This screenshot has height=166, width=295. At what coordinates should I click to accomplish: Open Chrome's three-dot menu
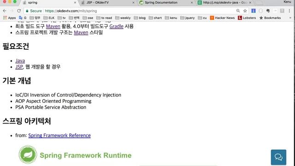(289, 11)
